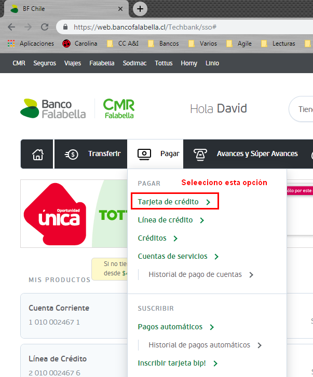The width and height of the screenshot is (313, 377).
Task: Choose Línea de crédito under Pagar
Action: (165, 220)
